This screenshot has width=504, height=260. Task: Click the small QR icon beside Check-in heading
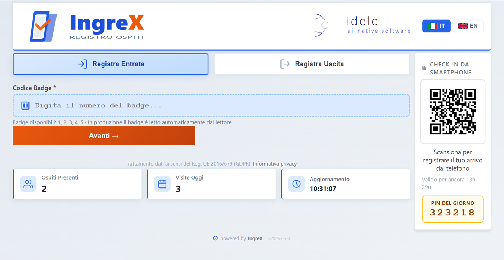pyautogui.click(x=424, y=68)
